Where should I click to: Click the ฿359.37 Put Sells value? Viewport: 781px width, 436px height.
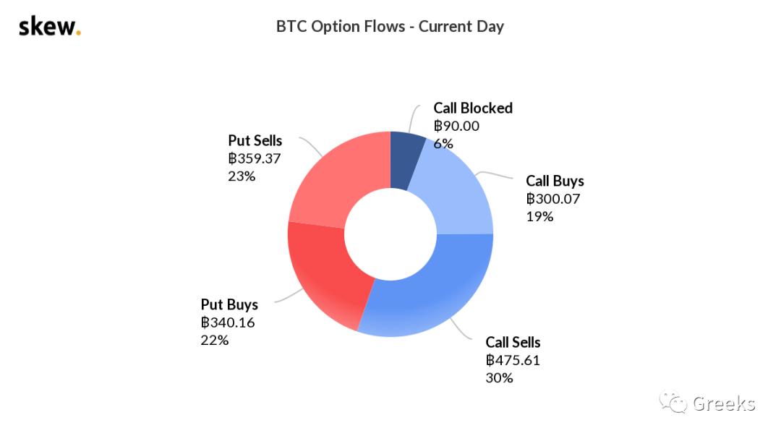tap(255, 158)
